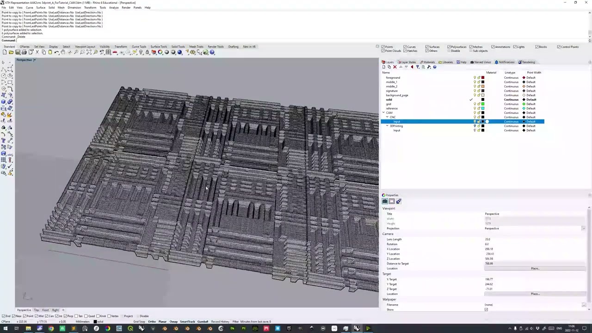
Task: Switch to the Mesh Tools toolbar tab
Action: pyautogui.click(x=196, y=47)
